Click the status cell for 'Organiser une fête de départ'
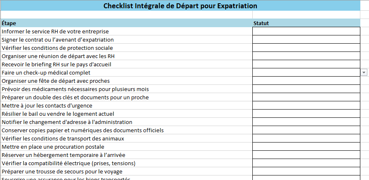 (306, 81)
